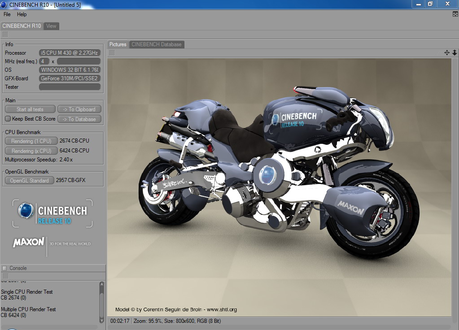Screen dimensions: 459x330
Task: Click the grip handle under the Console label
Action: pos(5,276)
